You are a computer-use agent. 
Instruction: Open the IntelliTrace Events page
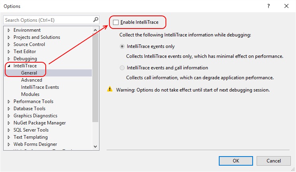point(40,87)
